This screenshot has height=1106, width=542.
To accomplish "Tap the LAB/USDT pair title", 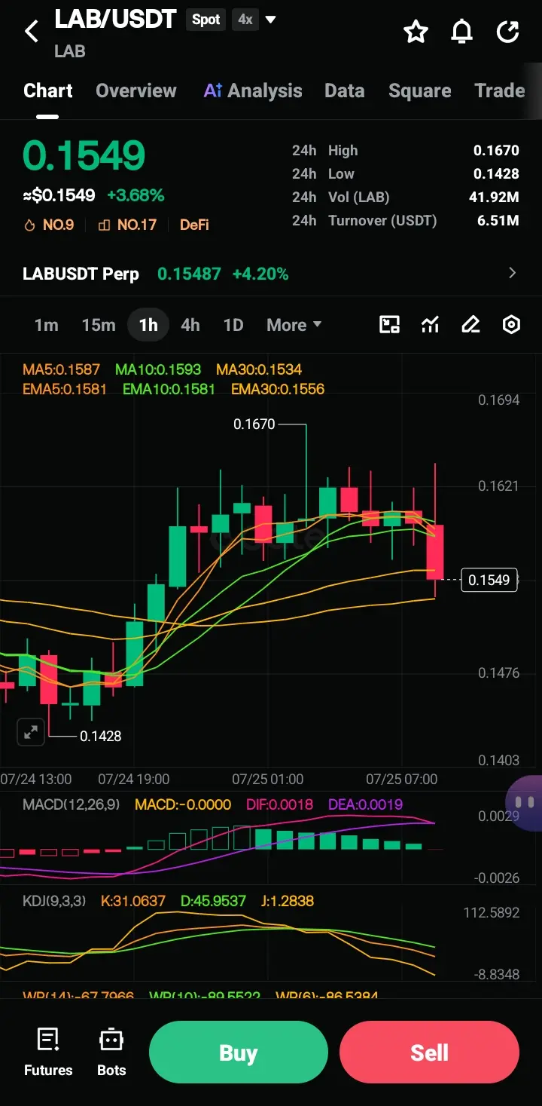I will [115, 19].
